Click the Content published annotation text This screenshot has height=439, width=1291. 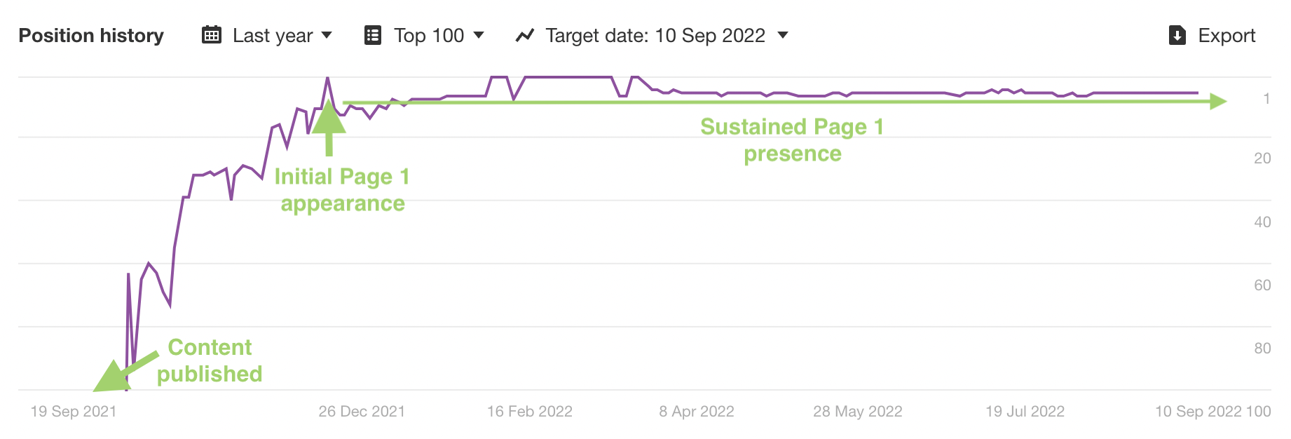coord(210,360)
